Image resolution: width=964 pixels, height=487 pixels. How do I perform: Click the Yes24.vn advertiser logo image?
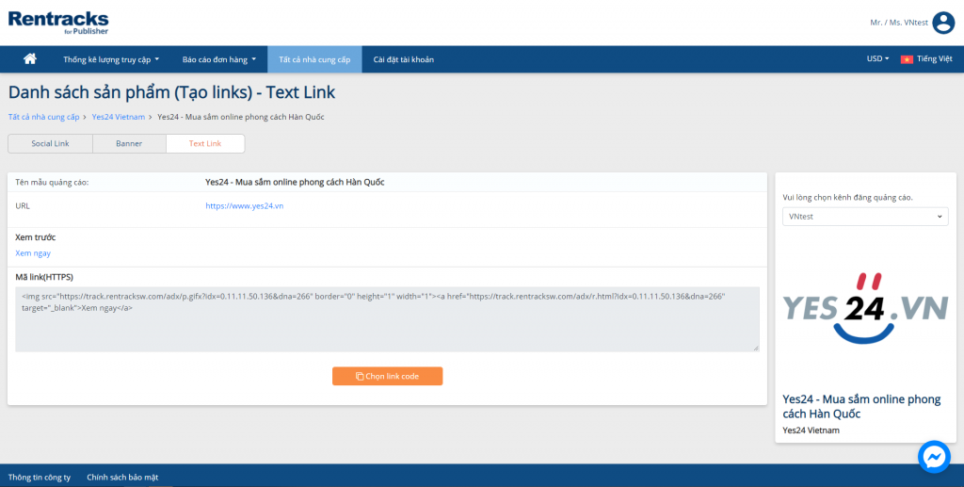click(865, 309)
